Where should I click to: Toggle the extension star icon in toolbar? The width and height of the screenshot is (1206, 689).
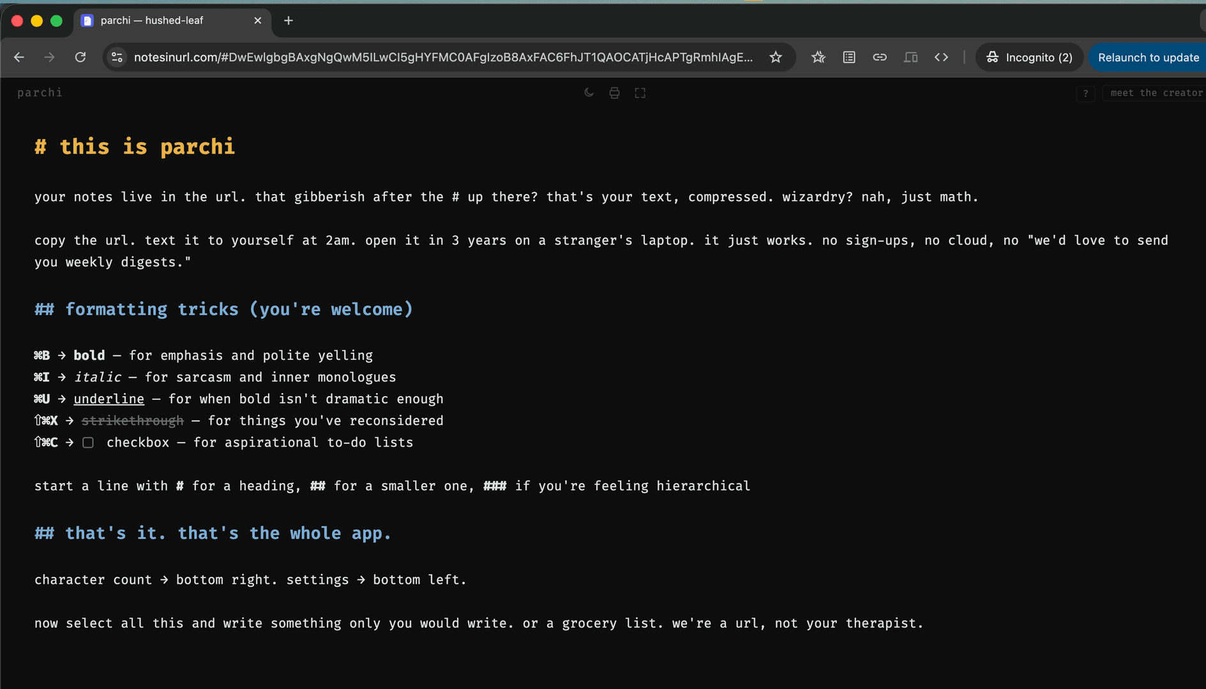point(818,57)
